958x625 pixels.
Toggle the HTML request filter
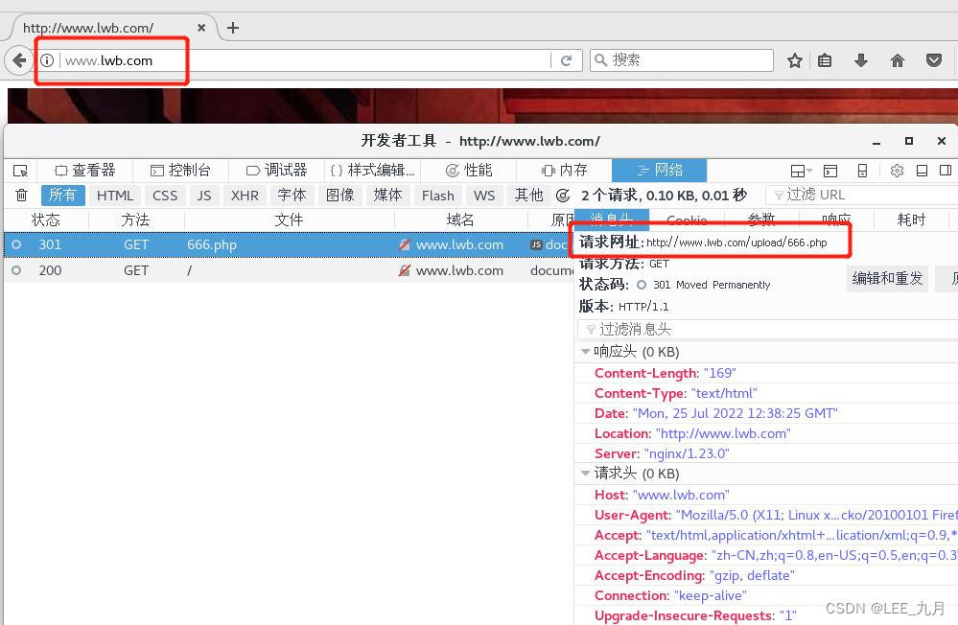click(115, 195)
